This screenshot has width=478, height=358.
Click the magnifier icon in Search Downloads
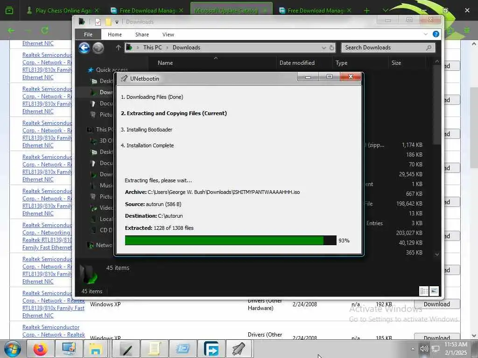coord(429,48)
